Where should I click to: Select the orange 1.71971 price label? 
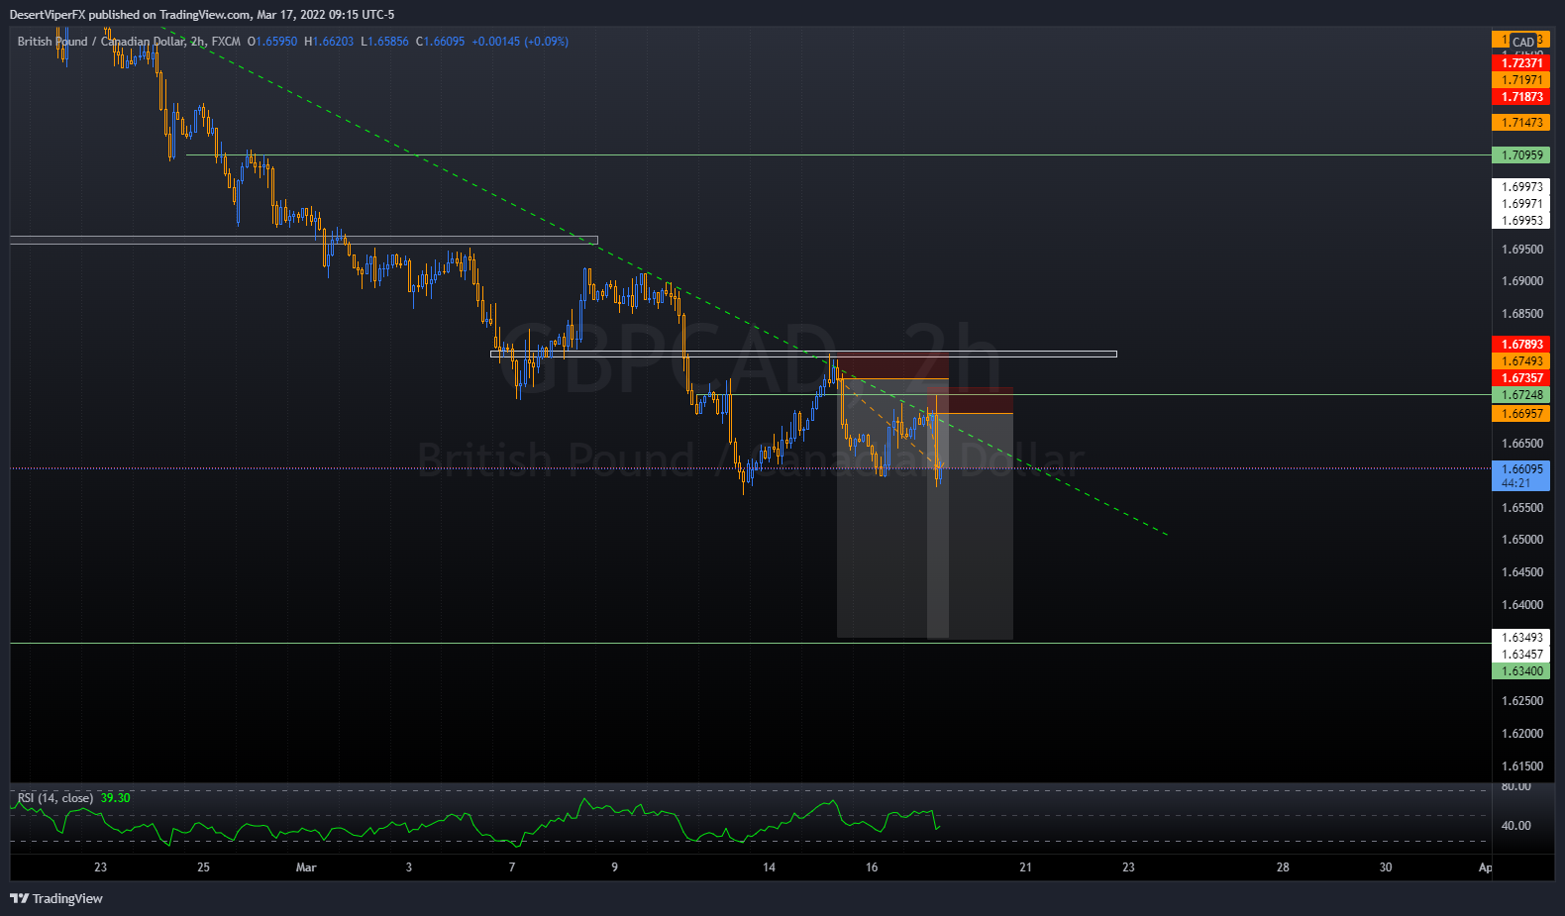1520,80
